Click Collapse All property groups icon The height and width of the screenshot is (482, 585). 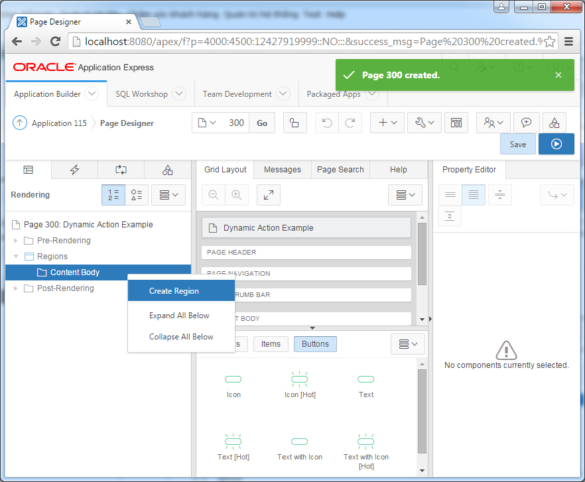click(x=500, y=195)
